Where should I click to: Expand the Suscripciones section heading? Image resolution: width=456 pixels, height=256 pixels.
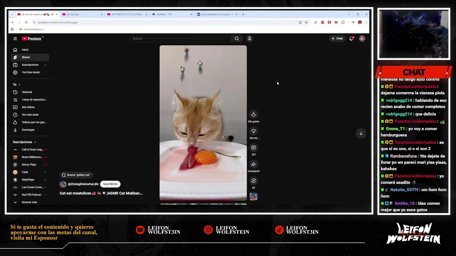click(24, 142)
